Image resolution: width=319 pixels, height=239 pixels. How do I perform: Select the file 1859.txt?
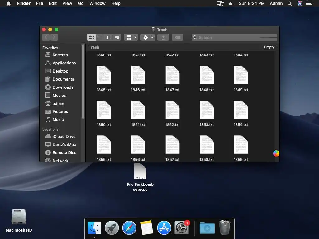(x=241, y=144)
